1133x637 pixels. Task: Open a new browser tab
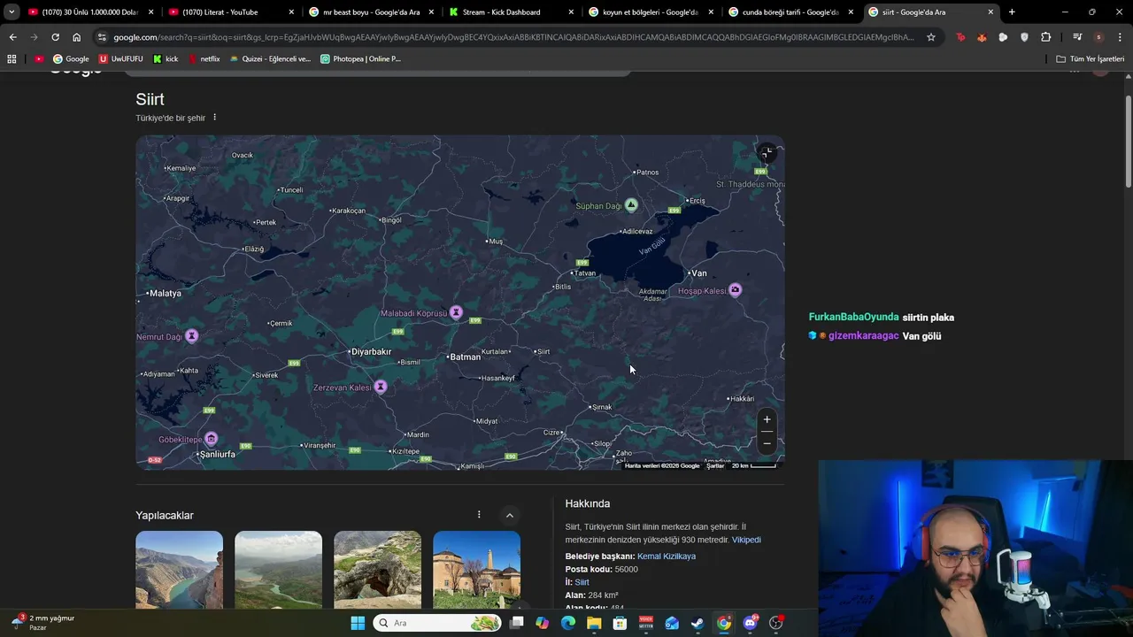point(1012,12)
